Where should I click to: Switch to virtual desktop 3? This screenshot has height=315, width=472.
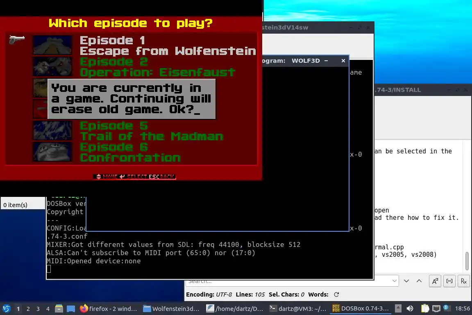[x=38, y=309]
